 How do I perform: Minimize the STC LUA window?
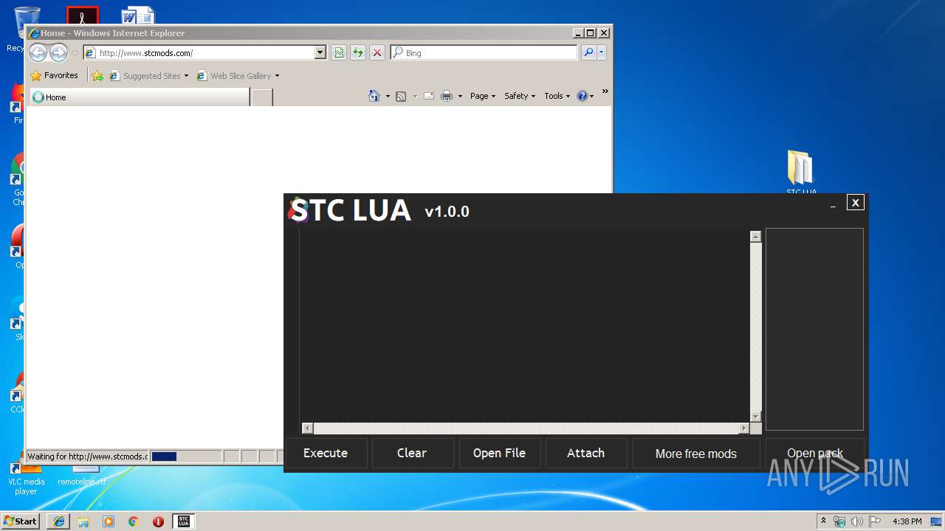click(x=833, y=203)
